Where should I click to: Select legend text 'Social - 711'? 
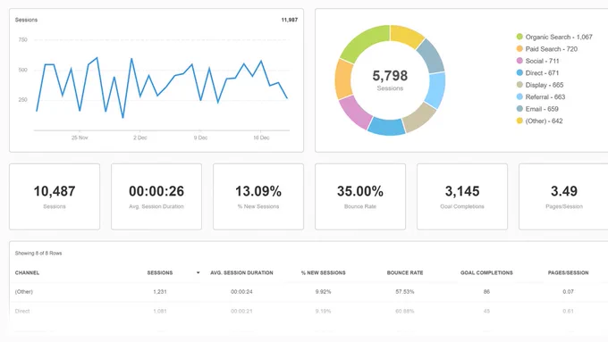tap(542, 61)
